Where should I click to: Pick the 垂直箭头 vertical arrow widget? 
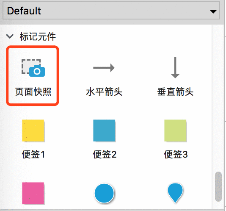[175, 67]
